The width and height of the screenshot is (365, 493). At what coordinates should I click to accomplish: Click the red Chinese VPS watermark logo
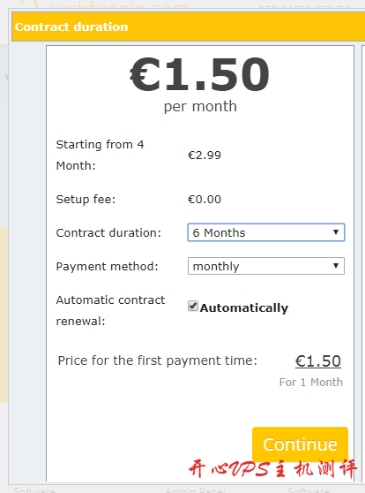tap(272, 469)
